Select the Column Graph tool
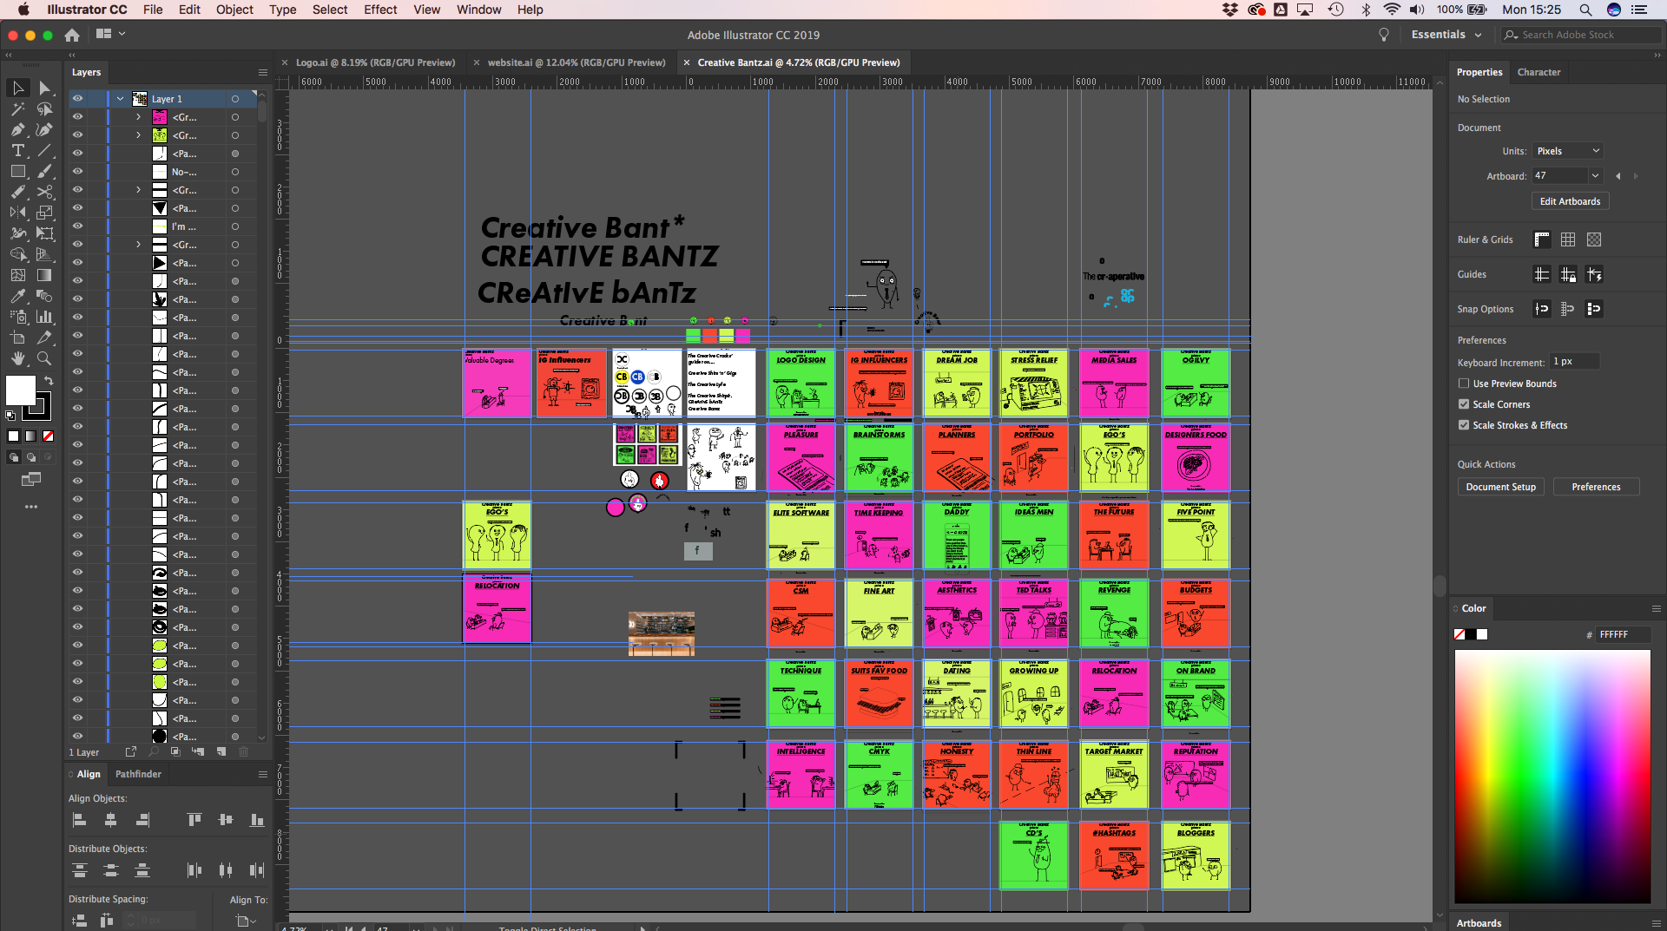The width and height of the screenshot is (1667, 931). point(45,317)
